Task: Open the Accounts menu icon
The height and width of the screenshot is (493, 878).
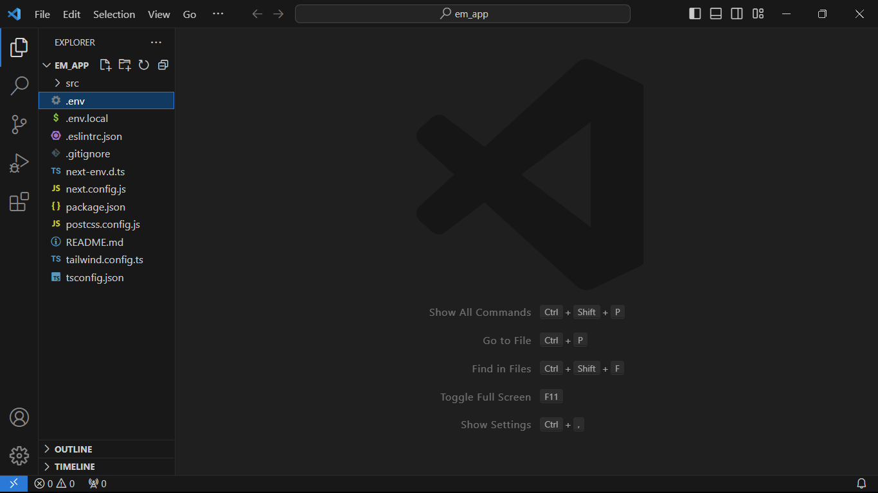Action: (x=19, y=417)
